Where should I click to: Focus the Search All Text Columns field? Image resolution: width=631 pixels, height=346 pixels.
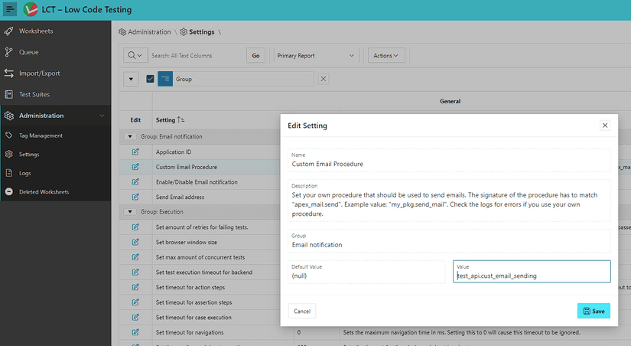click(x=197, y=56)
